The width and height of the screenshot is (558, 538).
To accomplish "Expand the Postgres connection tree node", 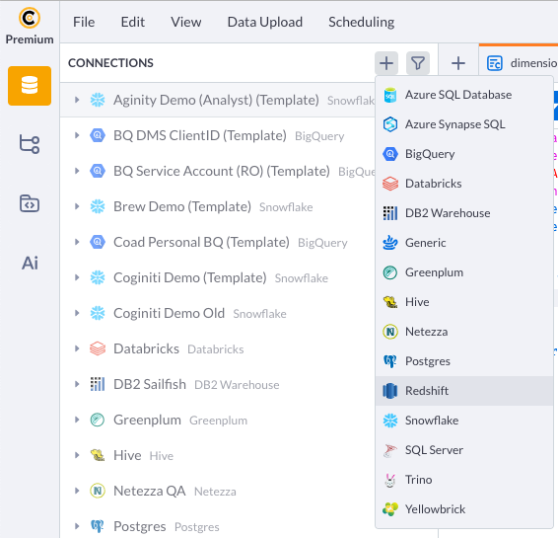I will [x=77, y=526].
